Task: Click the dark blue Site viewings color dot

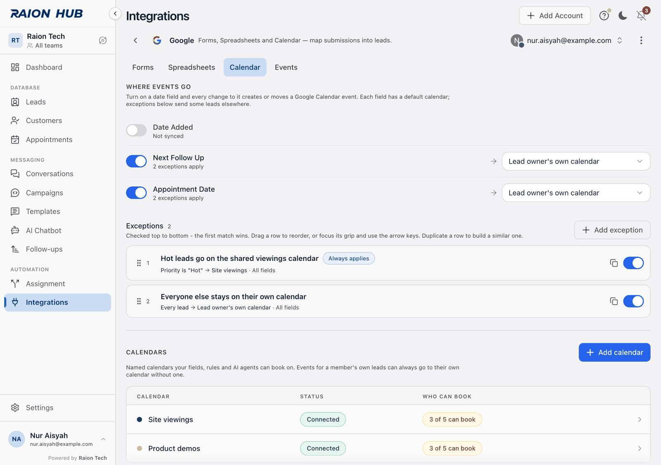Action: coord(140,420)
